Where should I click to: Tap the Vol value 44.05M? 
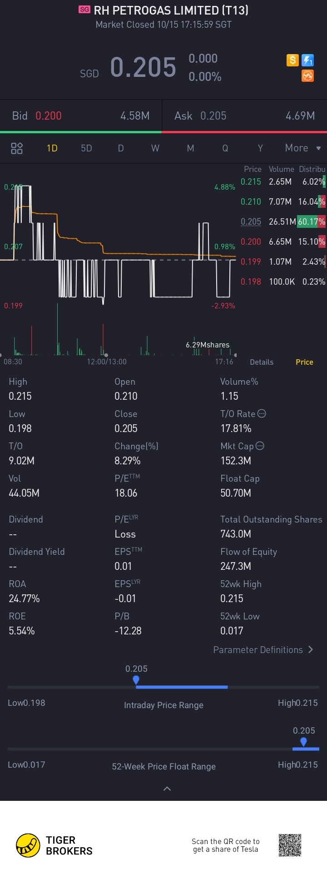point(24,493)
